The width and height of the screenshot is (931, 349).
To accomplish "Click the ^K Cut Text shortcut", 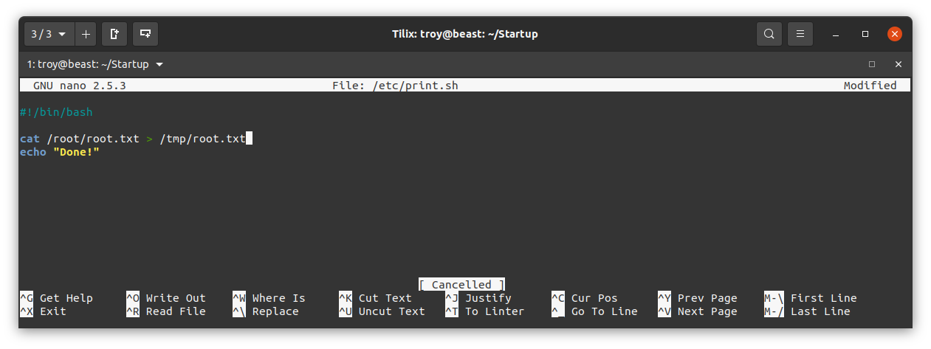I will coord(375,298).
